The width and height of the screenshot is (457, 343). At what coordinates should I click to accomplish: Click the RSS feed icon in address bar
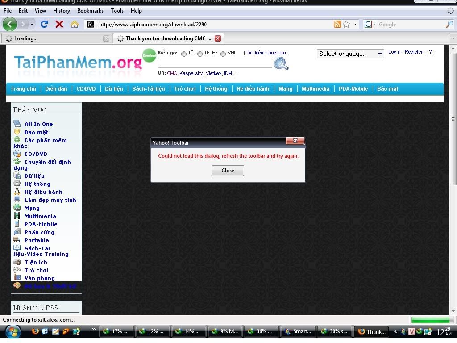coord(338,25)
